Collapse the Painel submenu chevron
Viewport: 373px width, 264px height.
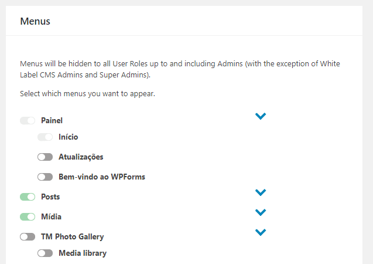pyautogui.click(x=261, y=116)
